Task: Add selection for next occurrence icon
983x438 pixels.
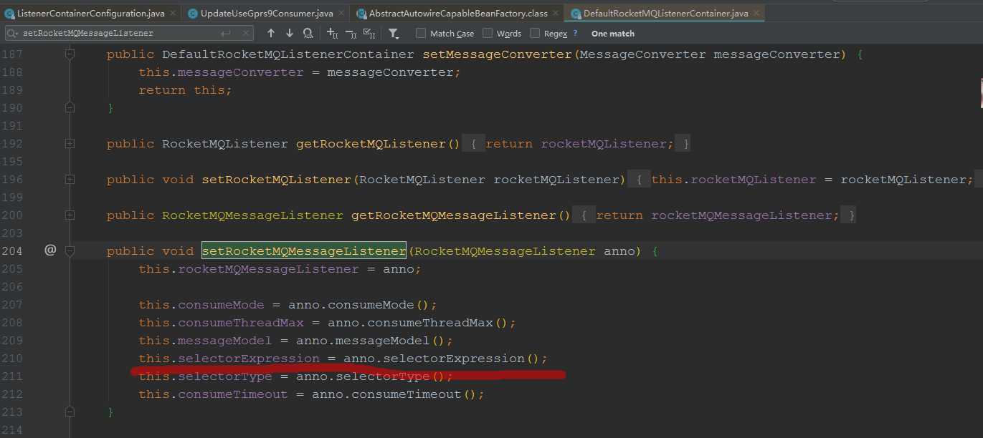Action: point(332,33)
